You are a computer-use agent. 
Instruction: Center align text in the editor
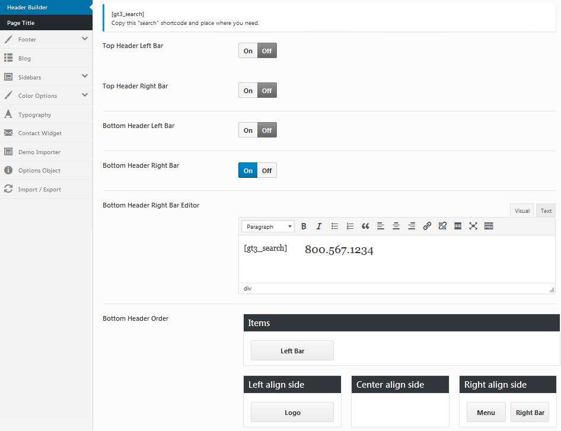tap(396, 226)
